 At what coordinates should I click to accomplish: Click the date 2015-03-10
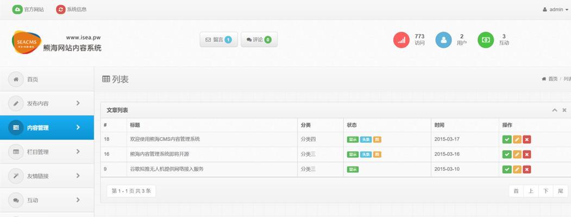pos(447,169)
